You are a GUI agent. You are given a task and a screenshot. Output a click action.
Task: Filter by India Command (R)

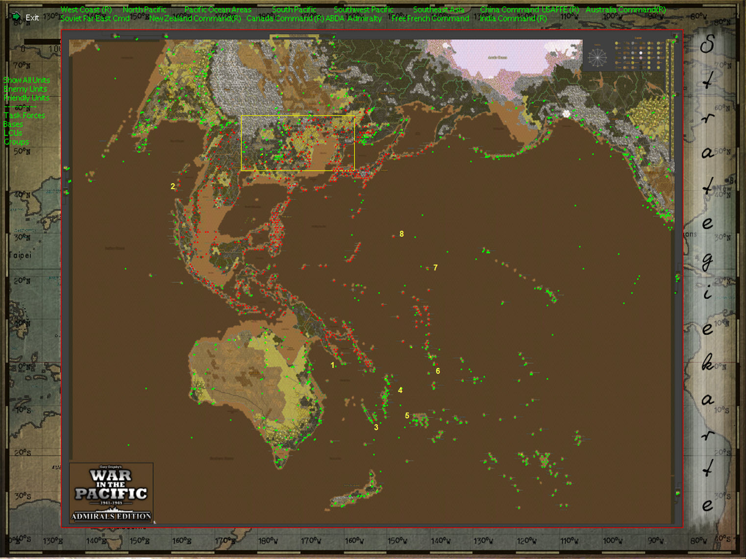(513, 18)
